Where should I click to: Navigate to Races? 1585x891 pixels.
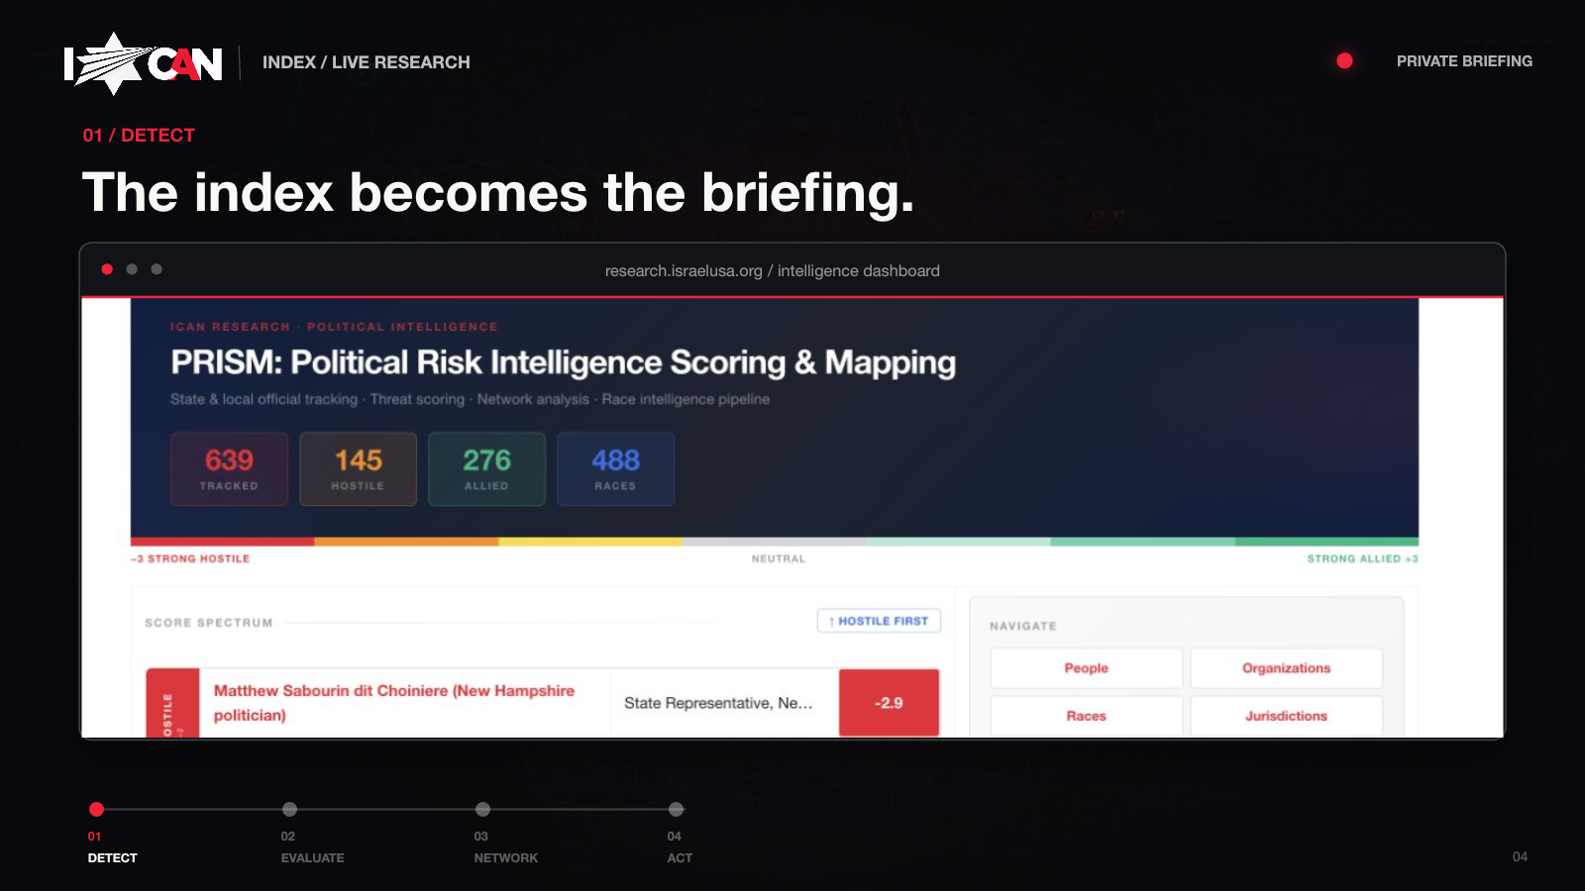click(x=1087, y=716)
